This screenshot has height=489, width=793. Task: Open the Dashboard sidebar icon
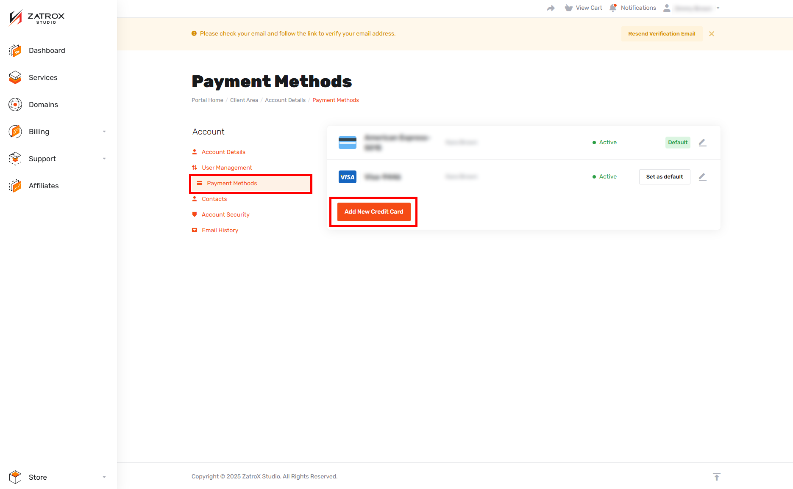15,51
